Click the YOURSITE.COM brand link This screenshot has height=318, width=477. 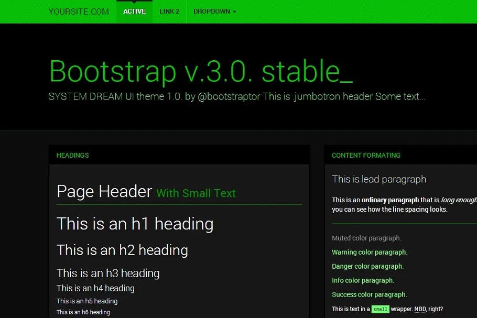[x=79, y=12]
